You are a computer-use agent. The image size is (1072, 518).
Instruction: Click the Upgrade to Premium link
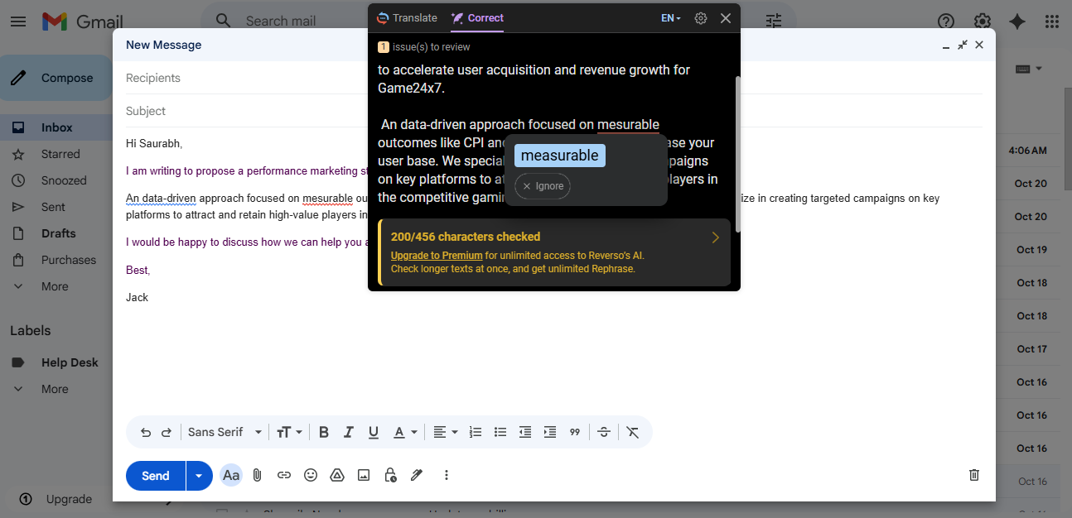click(436, 256)
